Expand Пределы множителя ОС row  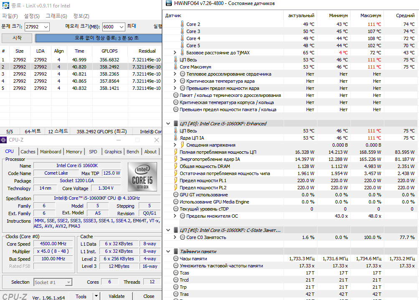pyautogui.click(x=175, y=216)
